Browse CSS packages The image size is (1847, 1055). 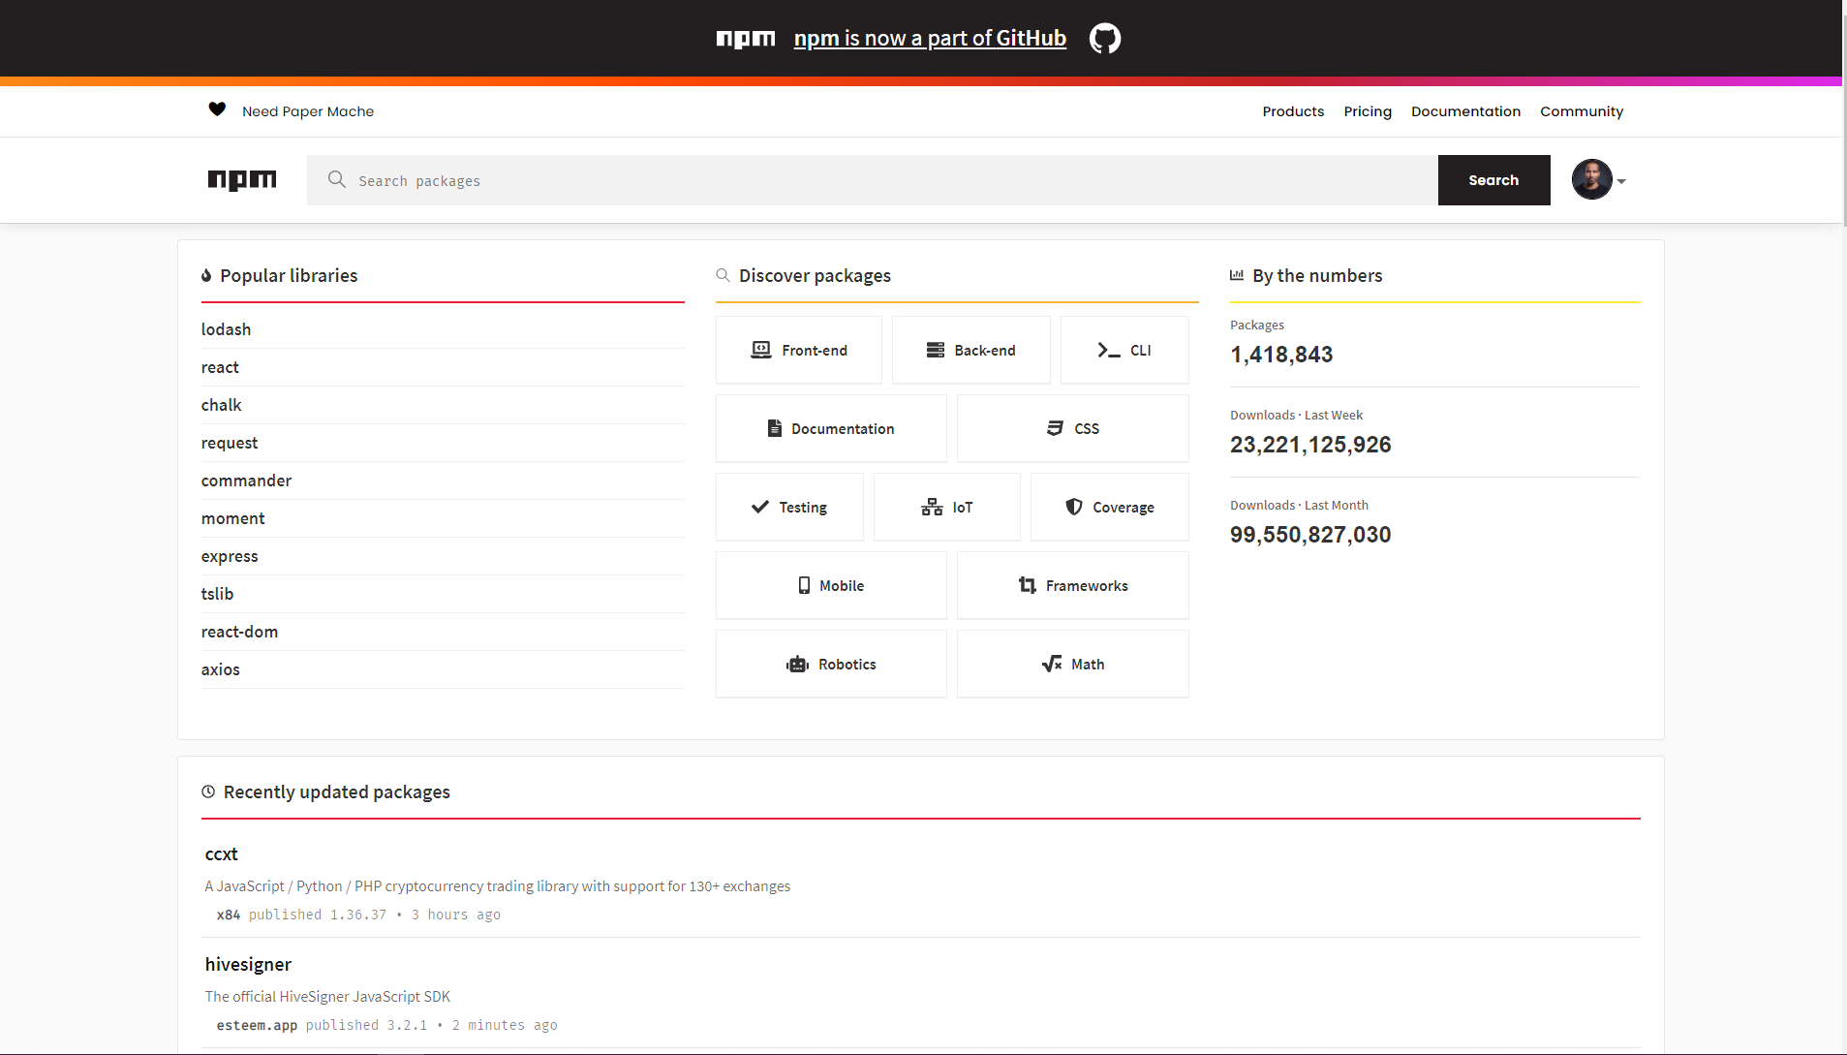(x=1073, y=428)
